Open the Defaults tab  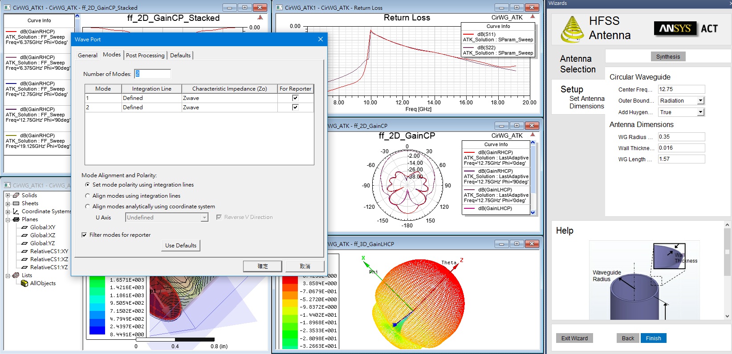click(180, 56)
